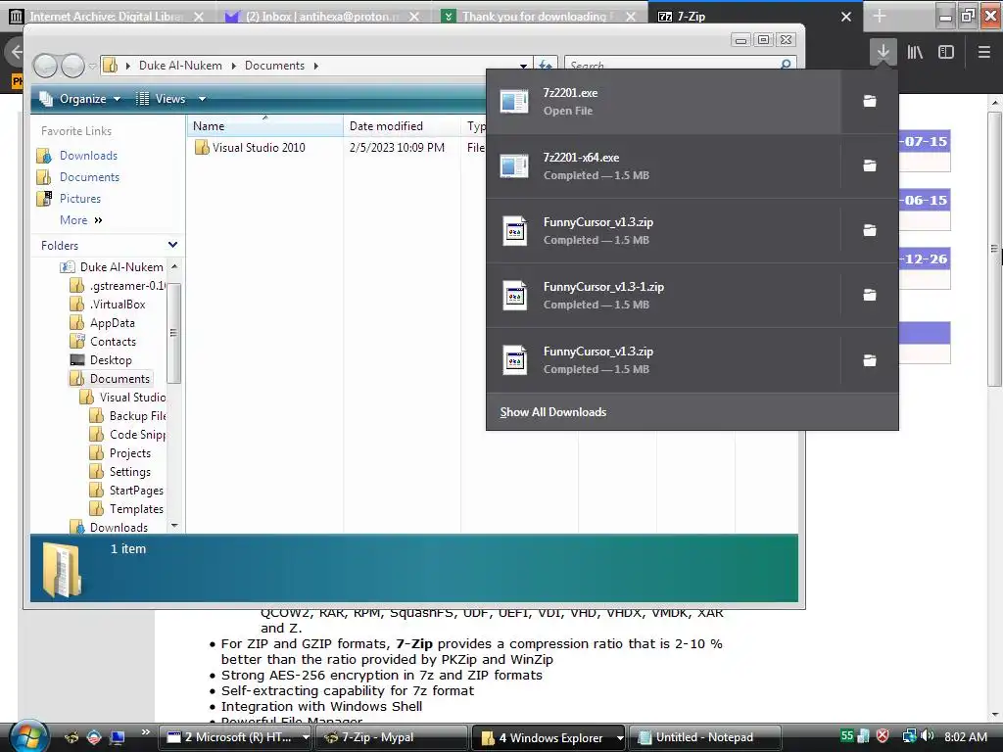Click the Downloads favorite link icon
The image size is (1003, 752).
pyautogui.click(x=44, y=156)
